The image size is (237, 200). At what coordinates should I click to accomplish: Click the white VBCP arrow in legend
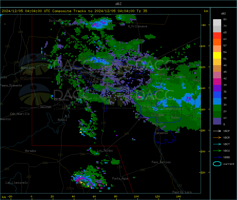[x=217, y=131]
